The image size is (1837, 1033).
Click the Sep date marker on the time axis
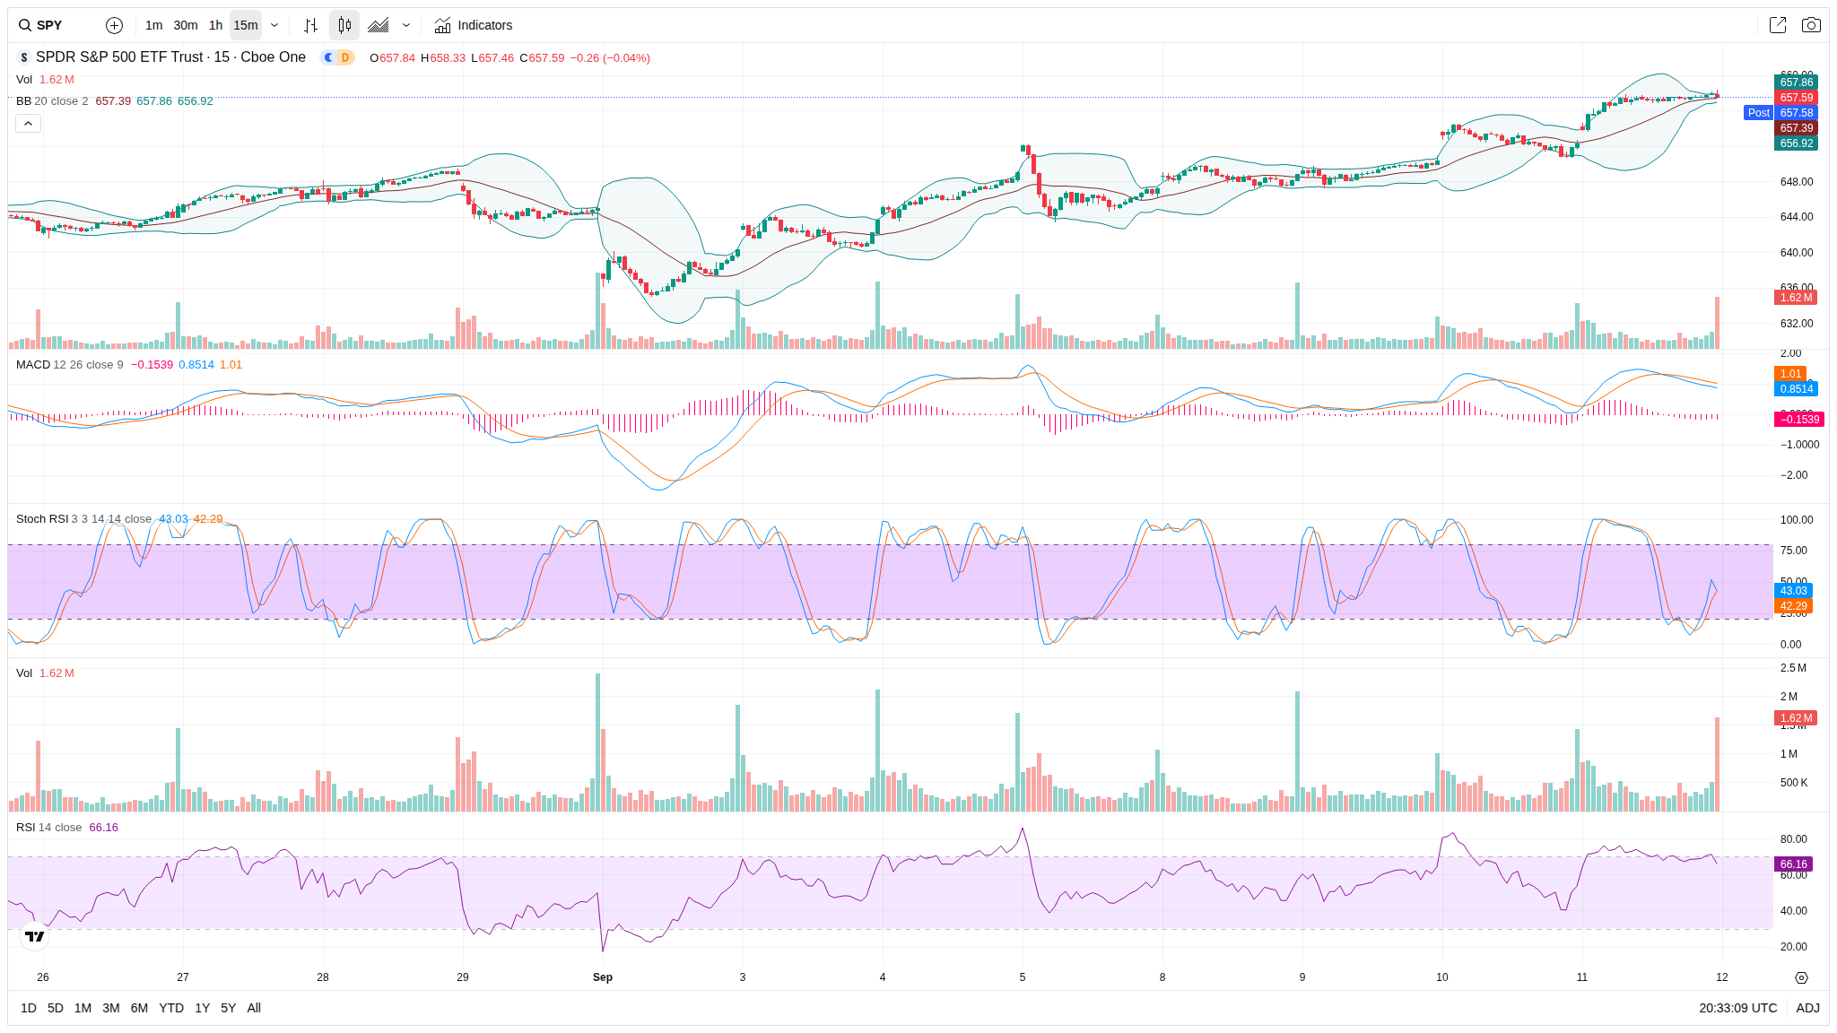[x=603, y=977]
